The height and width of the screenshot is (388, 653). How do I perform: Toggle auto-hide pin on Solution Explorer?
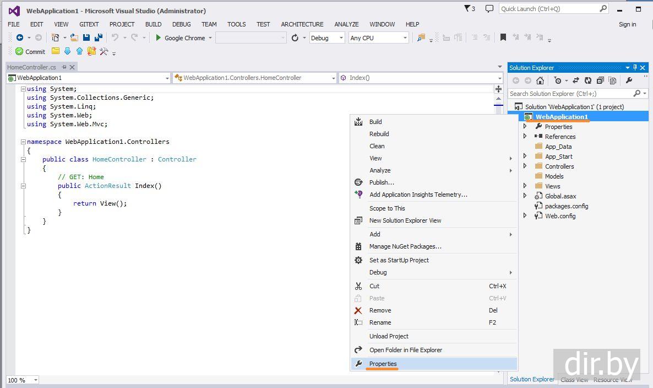[635, 68]
